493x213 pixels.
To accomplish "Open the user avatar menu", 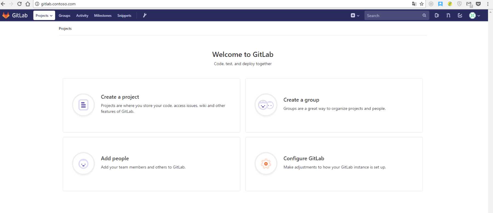I will click(474, 16).
